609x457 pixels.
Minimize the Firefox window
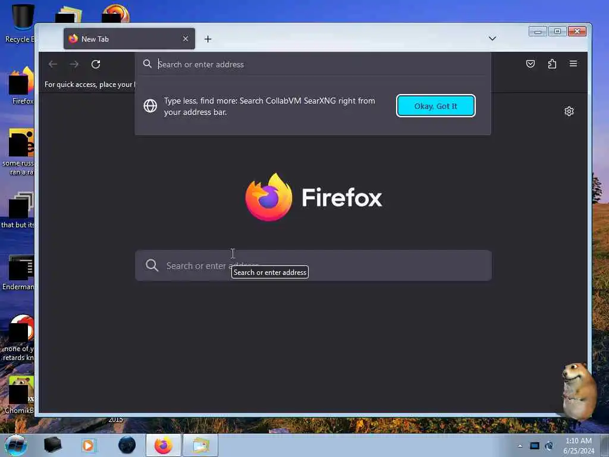click(538, 32)
